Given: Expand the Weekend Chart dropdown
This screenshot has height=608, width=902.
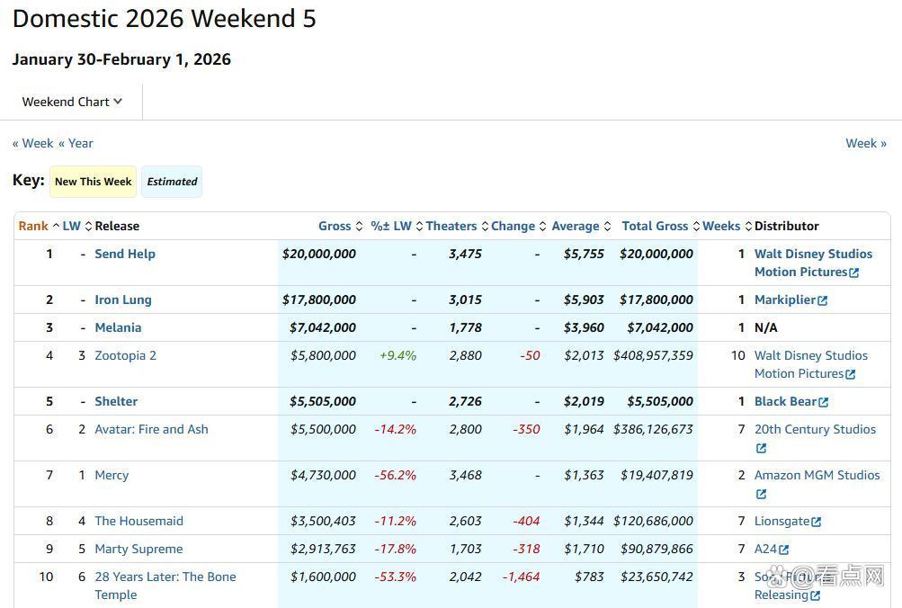Looking at the screenshot, I should pyautogui.click(x=72, y=102).
